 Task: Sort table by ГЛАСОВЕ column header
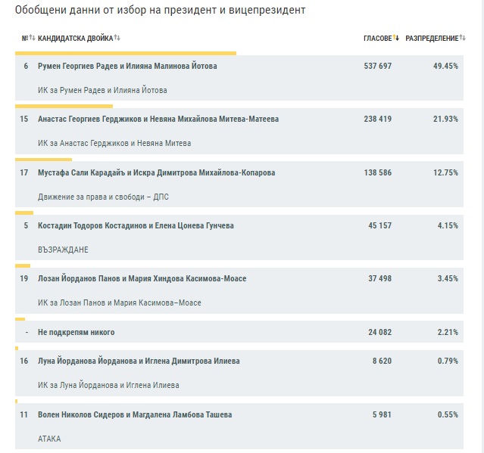click(x=377, y=39)
